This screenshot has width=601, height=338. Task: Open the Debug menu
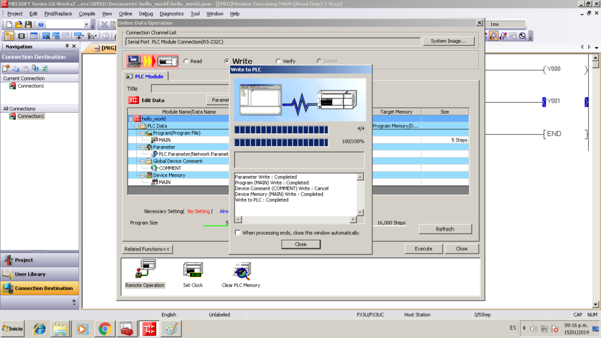click(146, 13)
